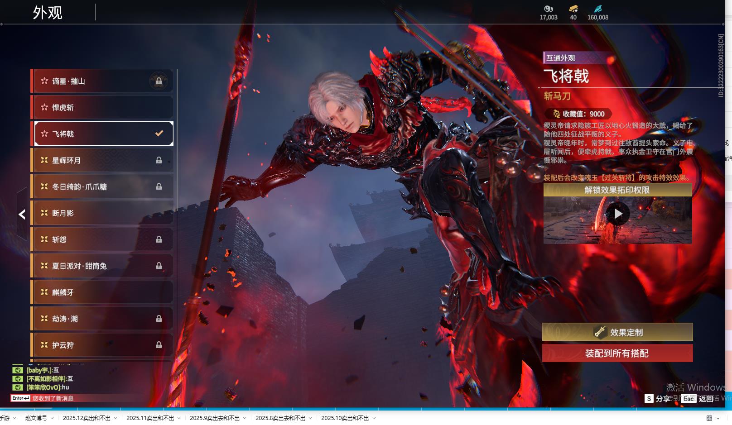Click the cross icon beside 星辉环月
The width and height of the screenshot is (732, 425).
click(x=44, y=160)
